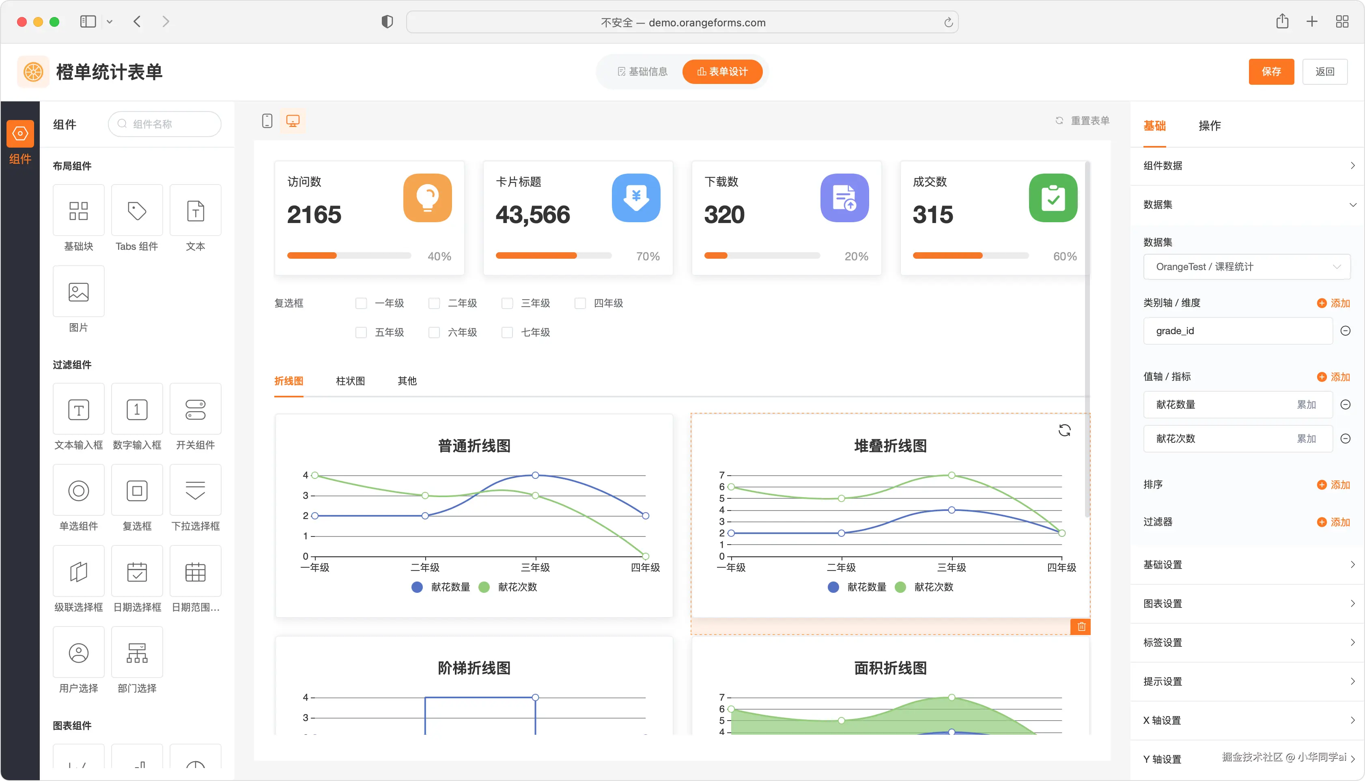The width and height of the screenshot is (1365, 781).
Task: Collapse the 数据集 section
Action: (1247, 205)
